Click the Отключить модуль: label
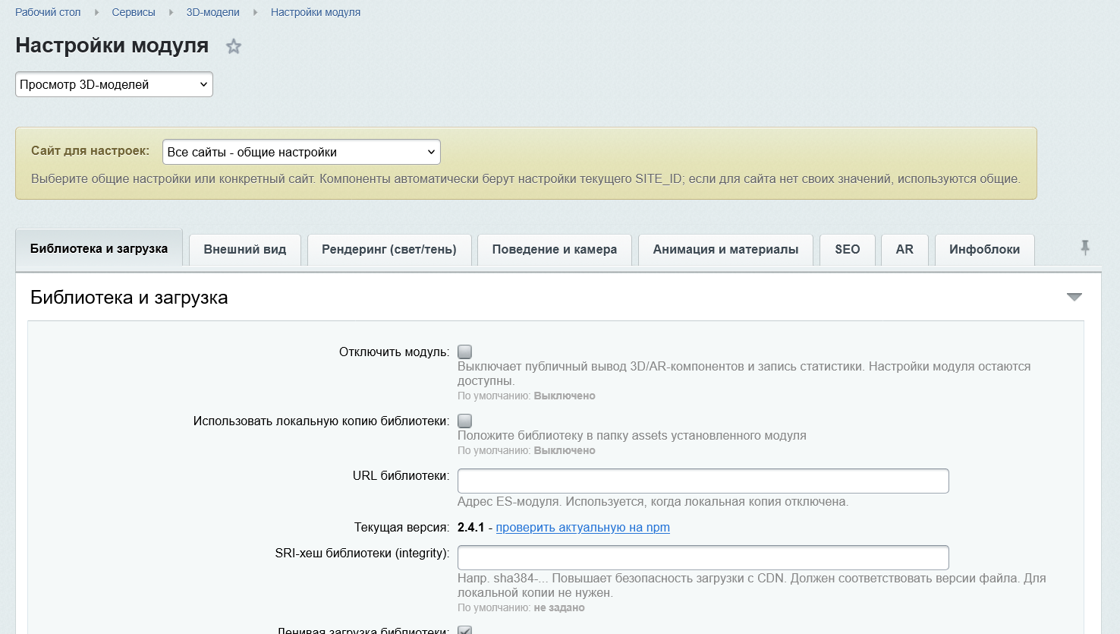This screenshot has width=1120, height=634. click(394, 352)
